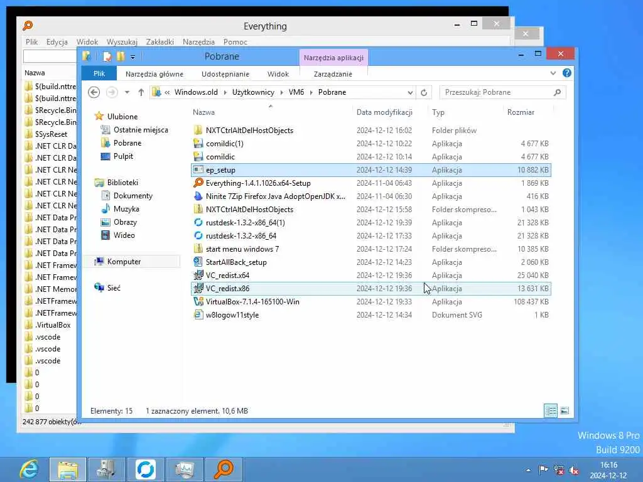Select the comildic(1) file row
643x482 pixels.
(x=370, y=144)
